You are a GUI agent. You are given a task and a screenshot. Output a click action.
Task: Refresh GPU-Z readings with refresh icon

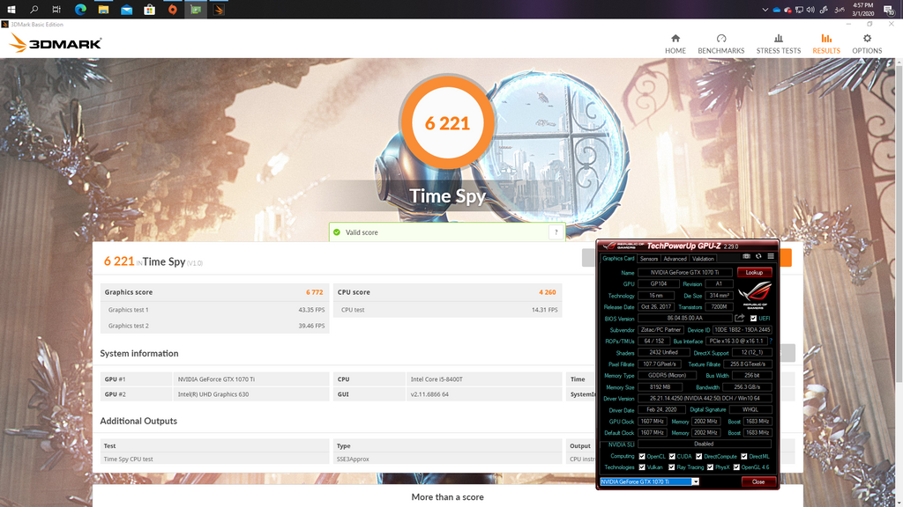(758, 256)
